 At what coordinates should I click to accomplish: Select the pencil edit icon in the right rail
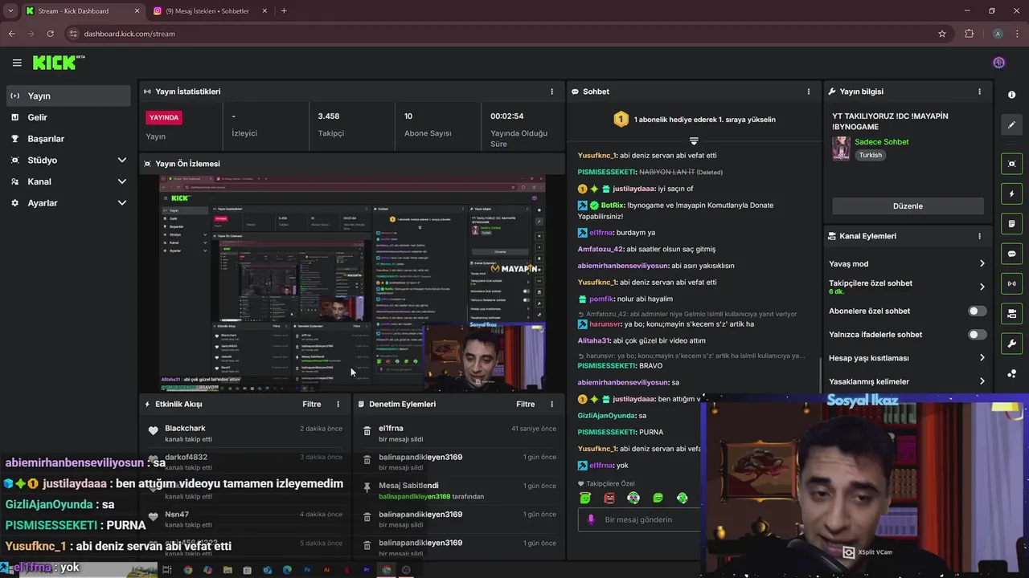point(1011,124)
